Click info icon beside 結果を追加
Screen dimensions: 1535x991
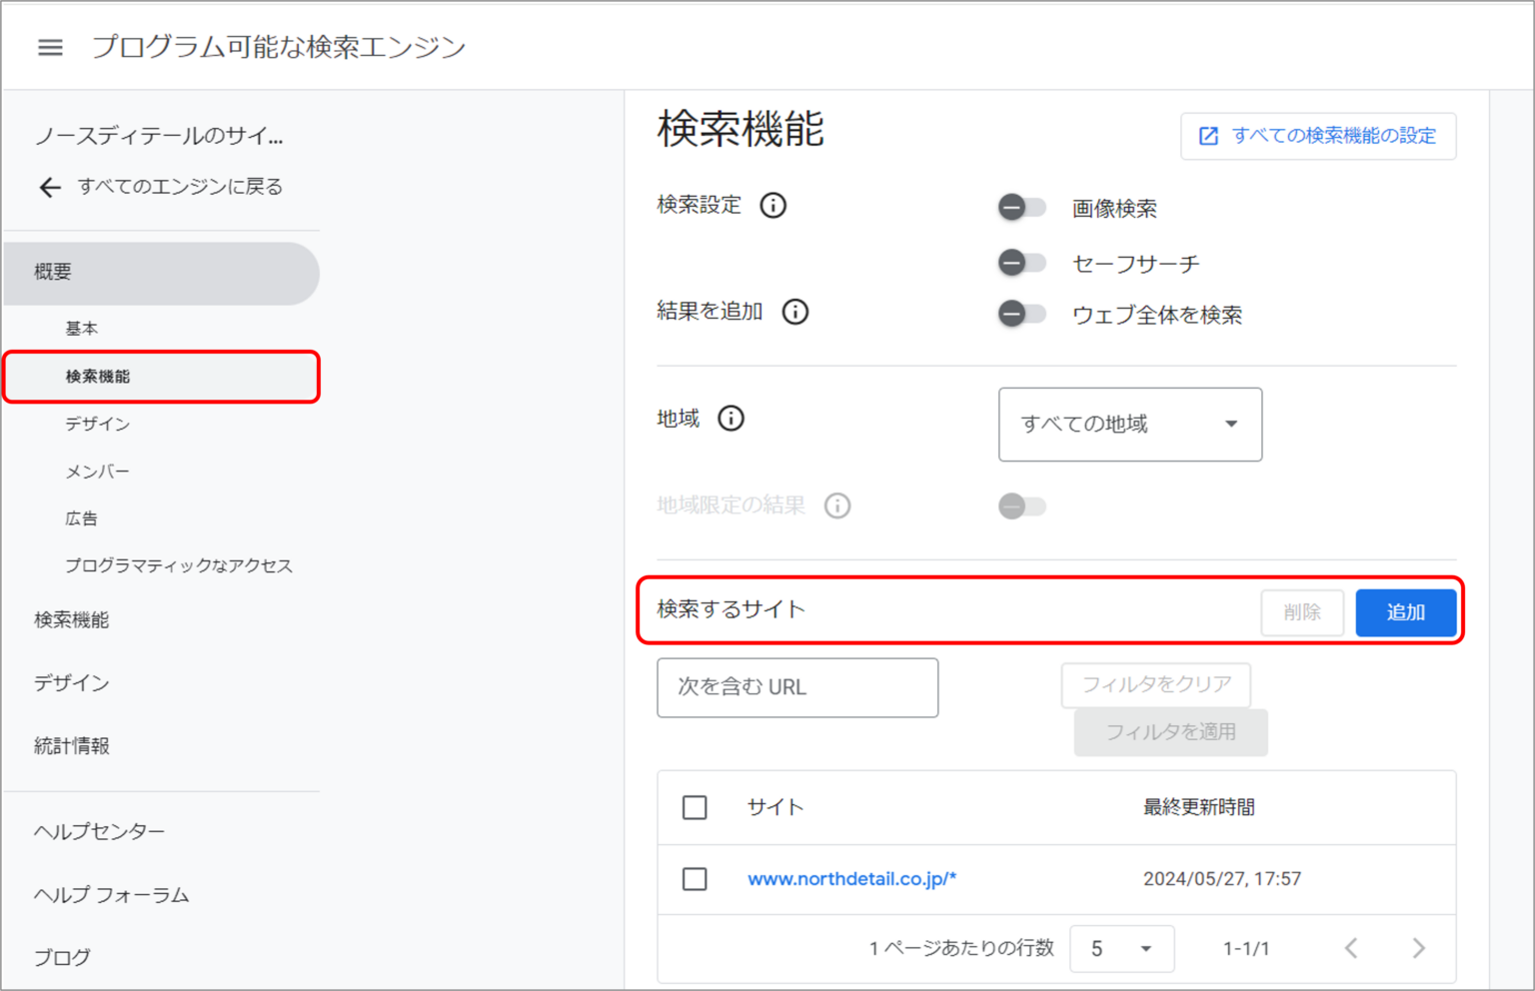tap(794, 312)
